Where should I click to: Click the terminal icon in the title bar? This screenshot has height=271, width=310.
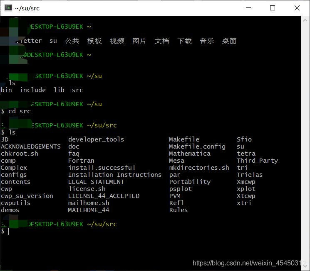click(x=8, y=8)
